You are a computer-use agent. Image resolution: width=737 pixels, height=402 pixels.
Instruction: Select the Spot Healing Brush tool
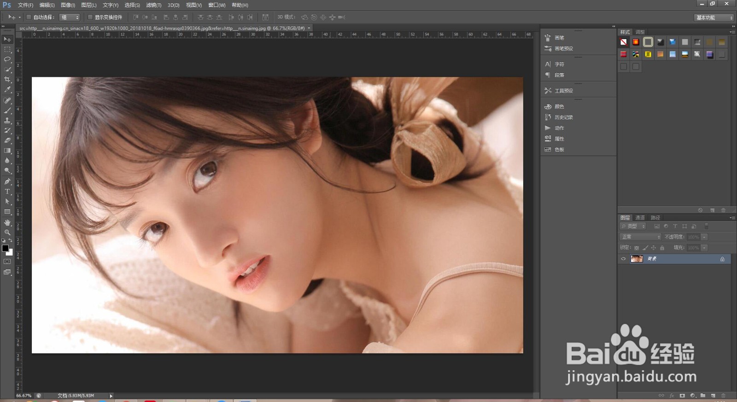[7, 100]
